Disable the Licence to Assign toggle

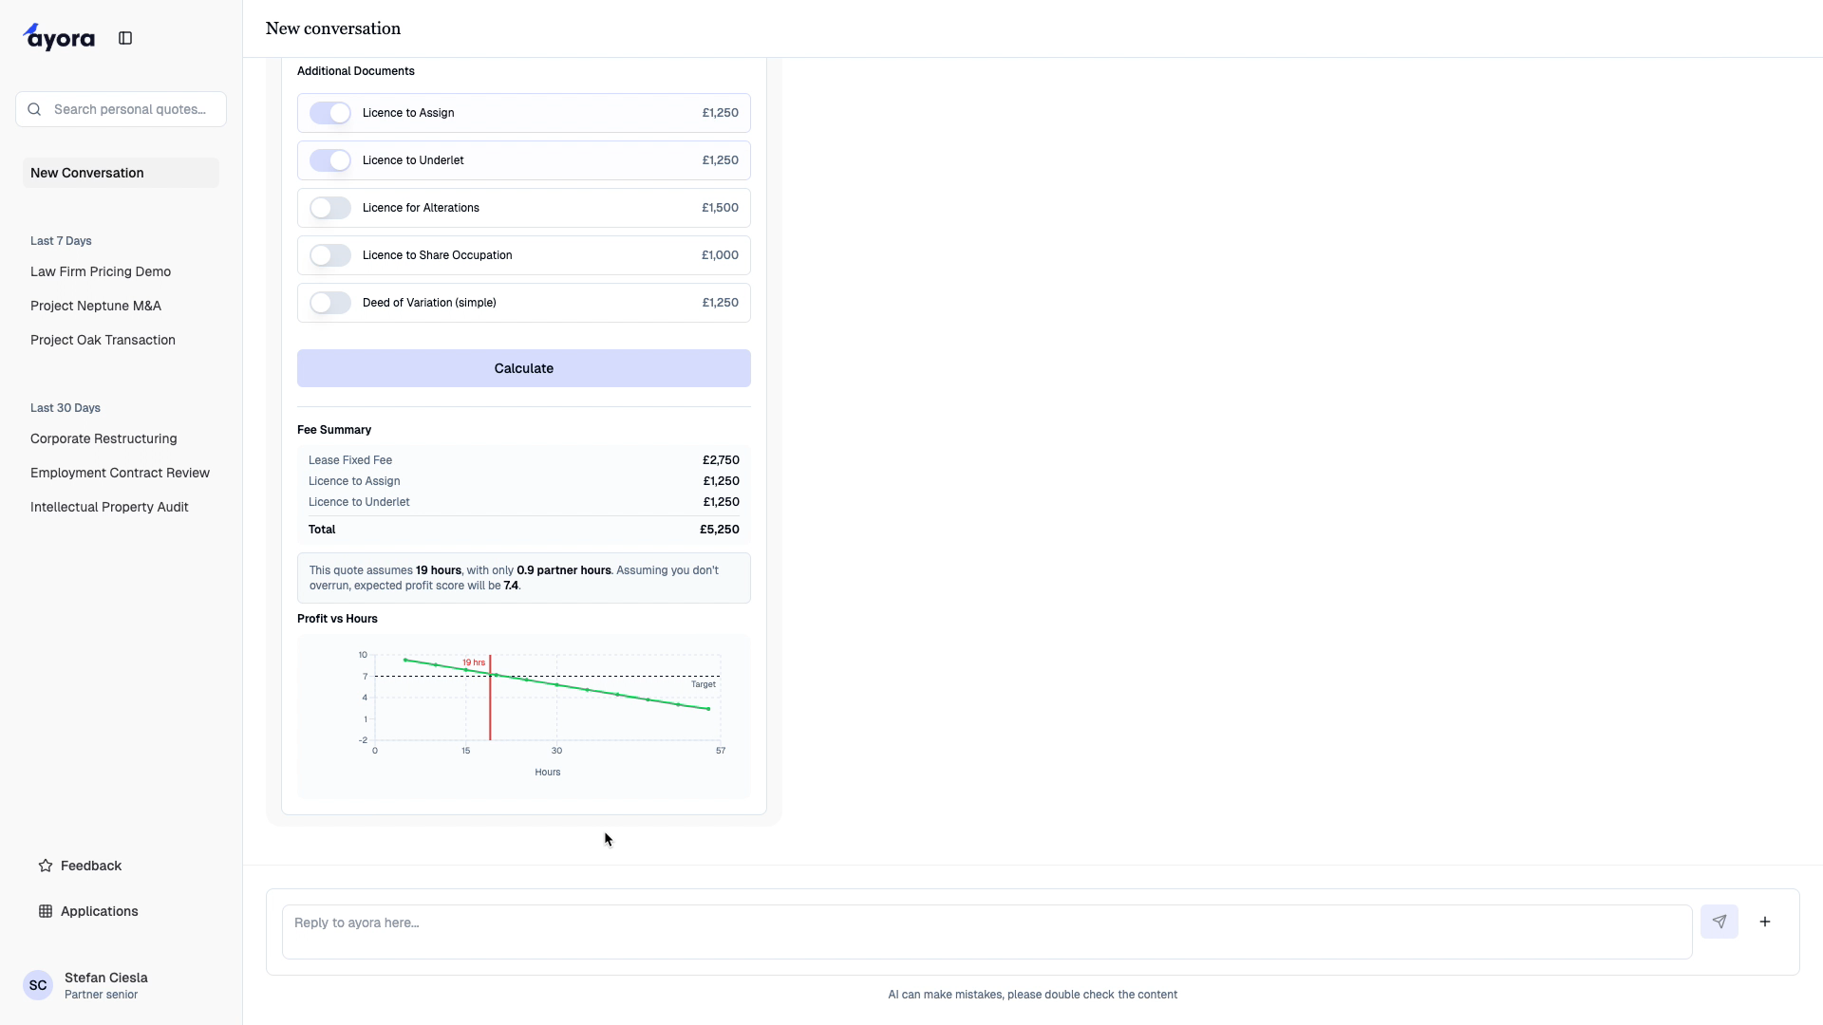[330, 113]
